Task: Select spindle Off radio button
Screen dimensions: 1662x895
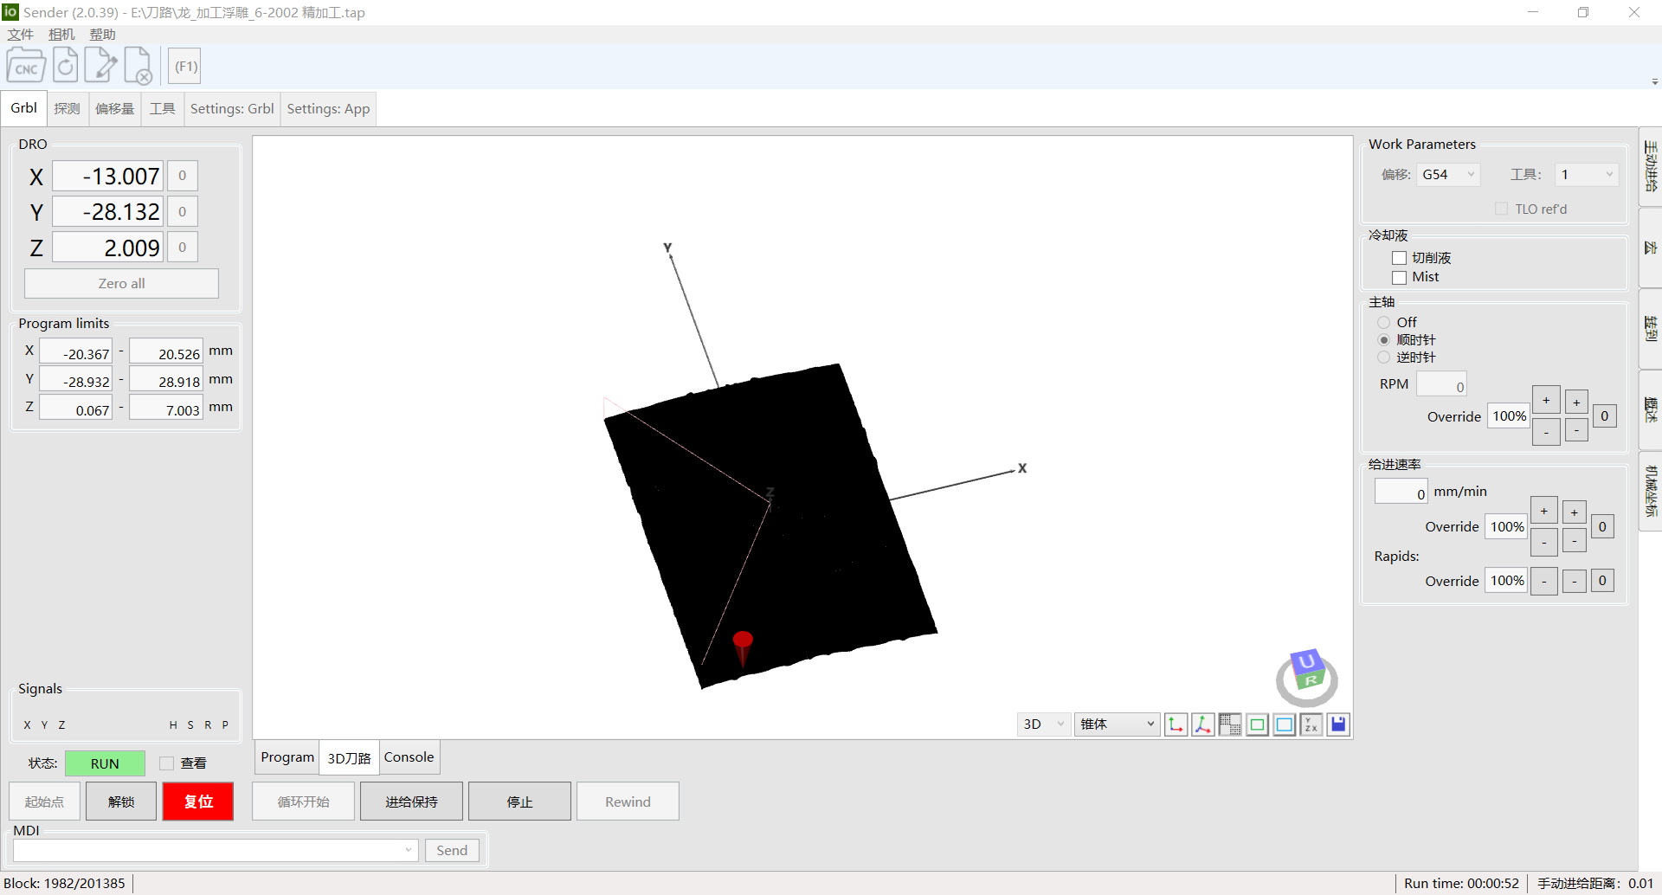Action: (x=1383, y=322)
